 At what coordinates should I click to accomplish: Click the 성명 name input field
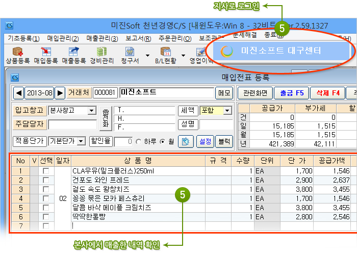216,124
